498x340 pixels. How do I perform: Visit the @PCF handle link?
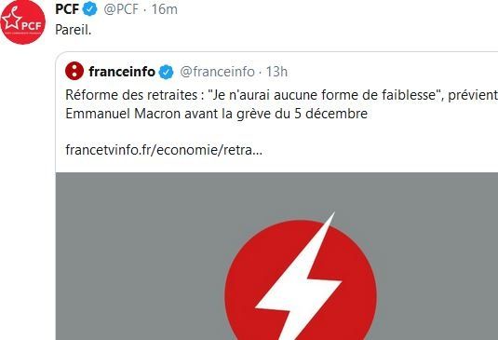coord(121,9)
